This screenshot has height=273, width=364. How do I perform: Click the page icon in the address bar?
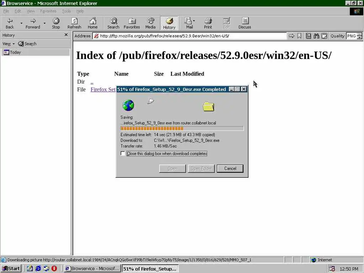[96, 36]
